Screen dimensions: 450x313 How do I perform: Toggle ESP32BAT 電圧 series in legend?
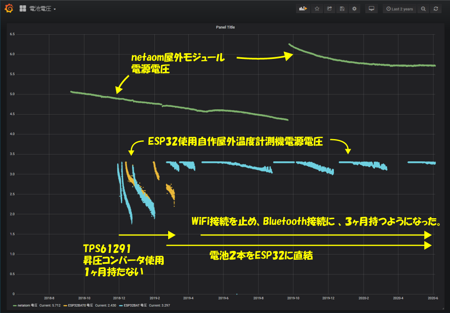[136, 305]
